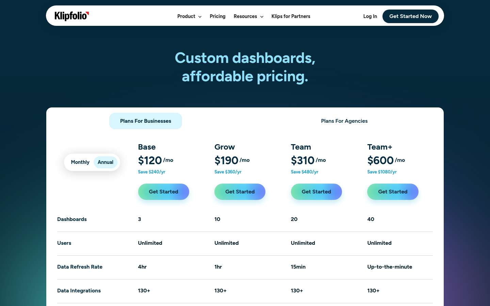Get Started with the Team+ plan
Viewport: 490px width, 306px height.
[393, 192]
